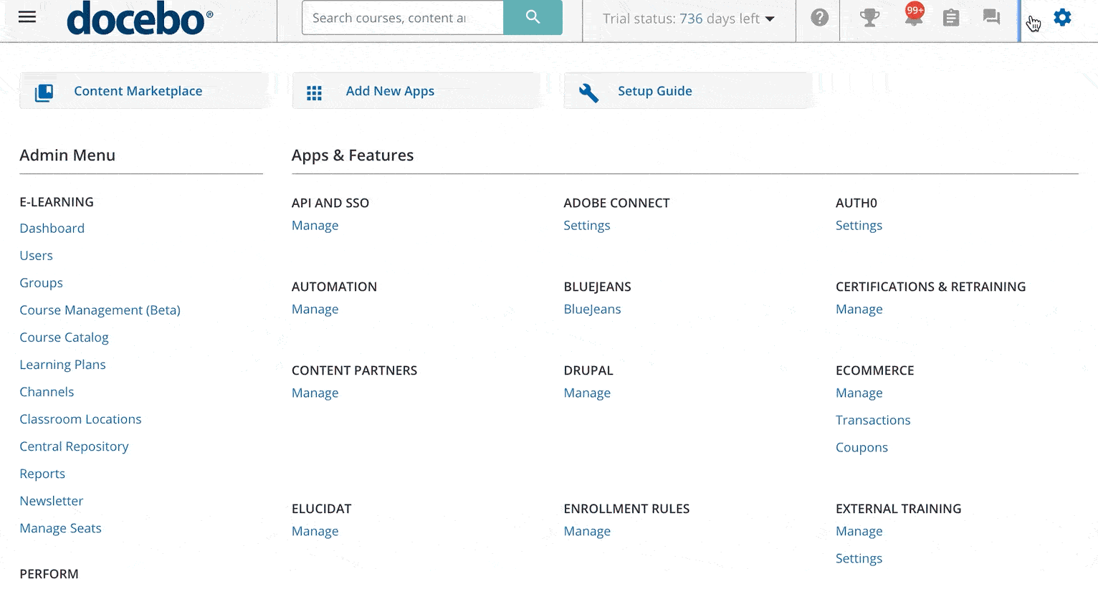Launch the Setup Guide
The height and width of the screenshot is (594, 1098).
pyautogui.click(x=654, y=91)
